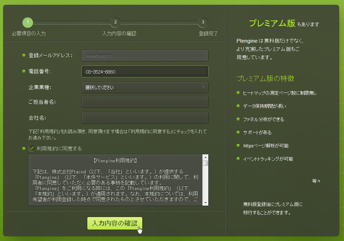This screenshot has width=344, height=241.
Task: Click the 会社名 input field
Action: pos(145,118)
